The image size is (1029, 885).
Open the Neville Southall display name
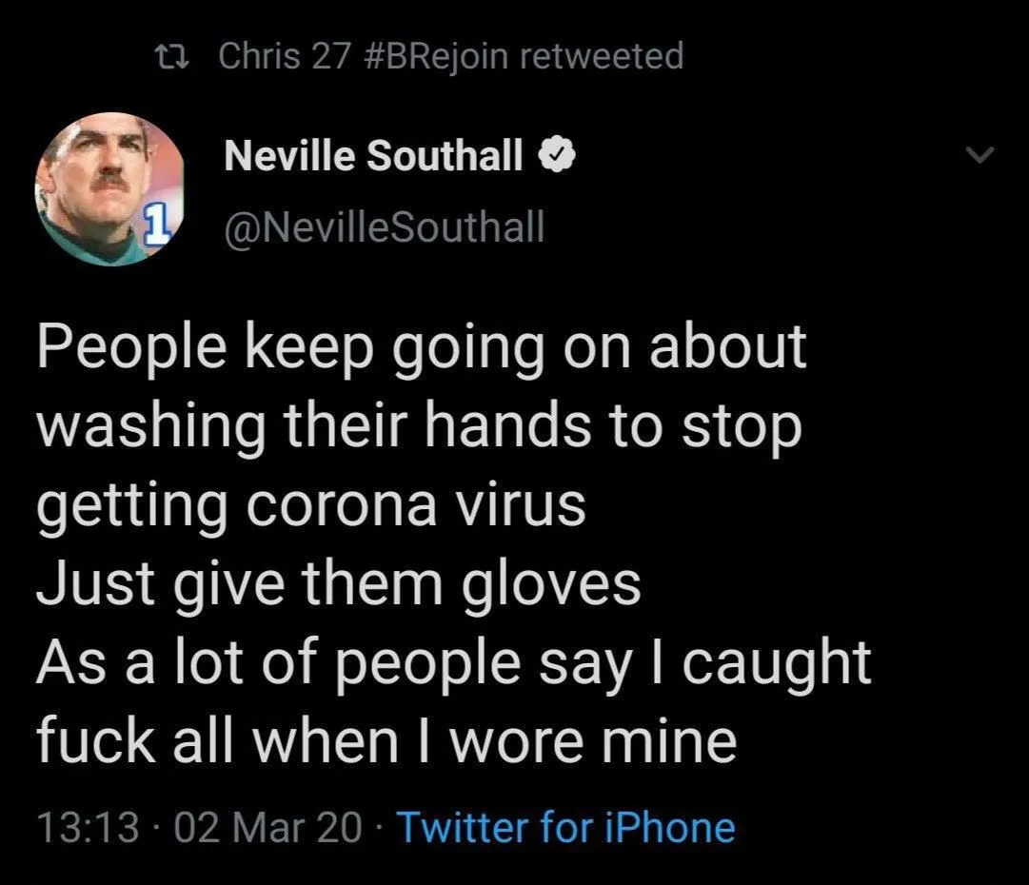point(373,155)
